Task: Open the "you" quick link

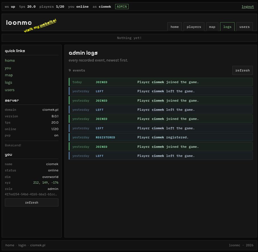Action: pos(8,68)
